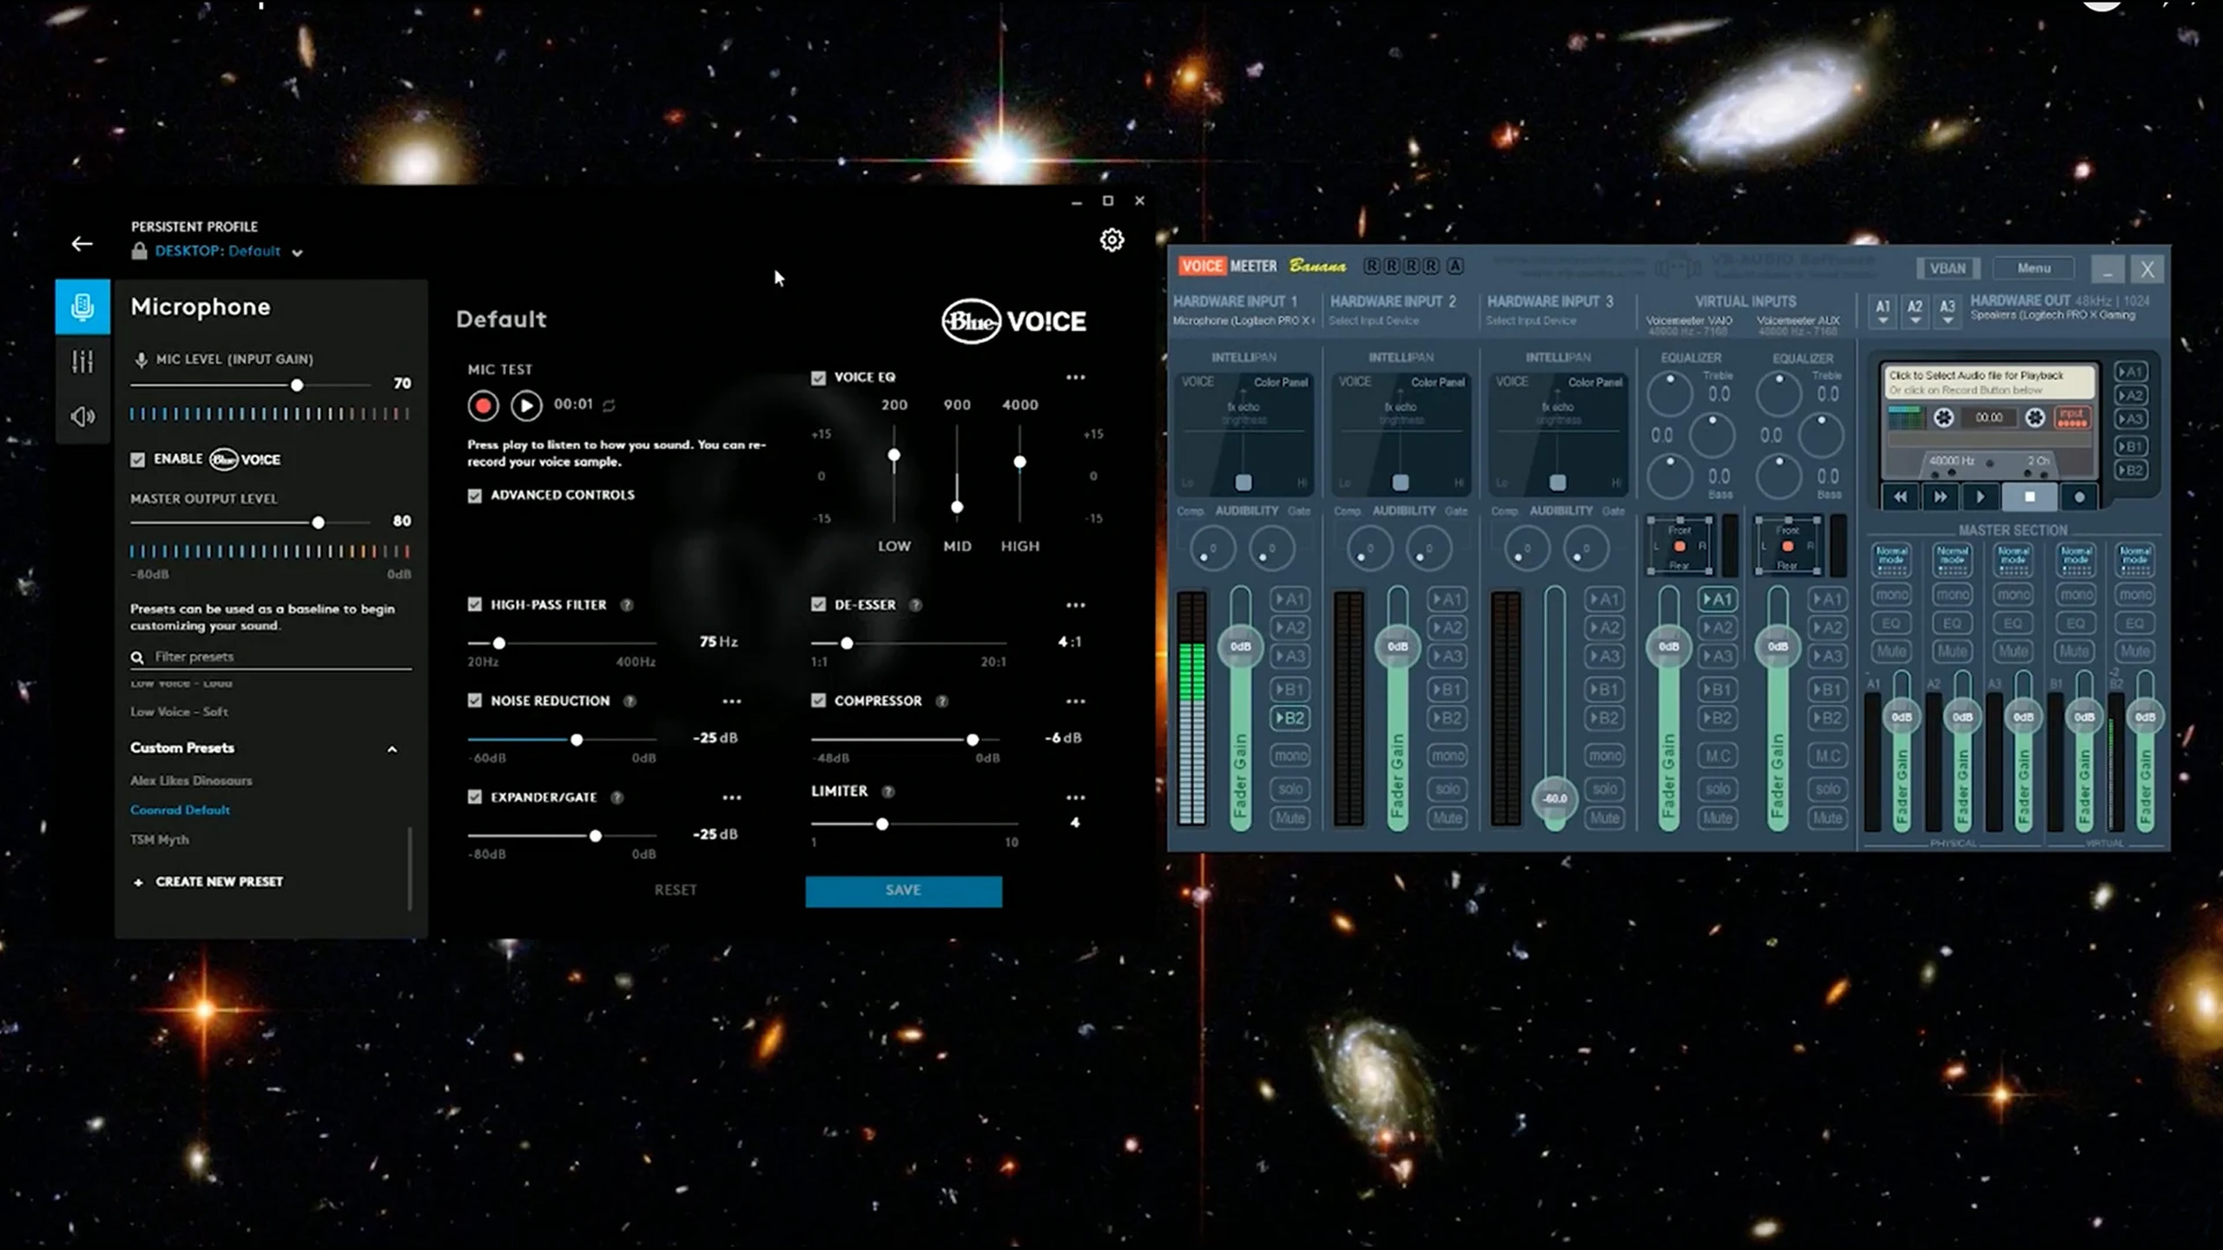Go back with the left arrow icon

[82, 244]
